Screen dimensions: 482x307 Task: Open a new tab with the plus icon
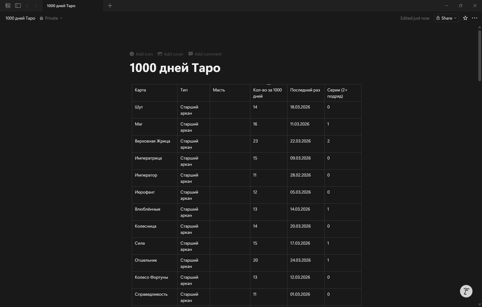pos(110,6)
